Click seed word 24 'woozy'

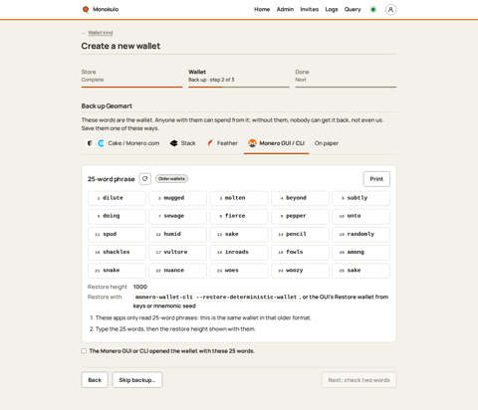[300, 271]
